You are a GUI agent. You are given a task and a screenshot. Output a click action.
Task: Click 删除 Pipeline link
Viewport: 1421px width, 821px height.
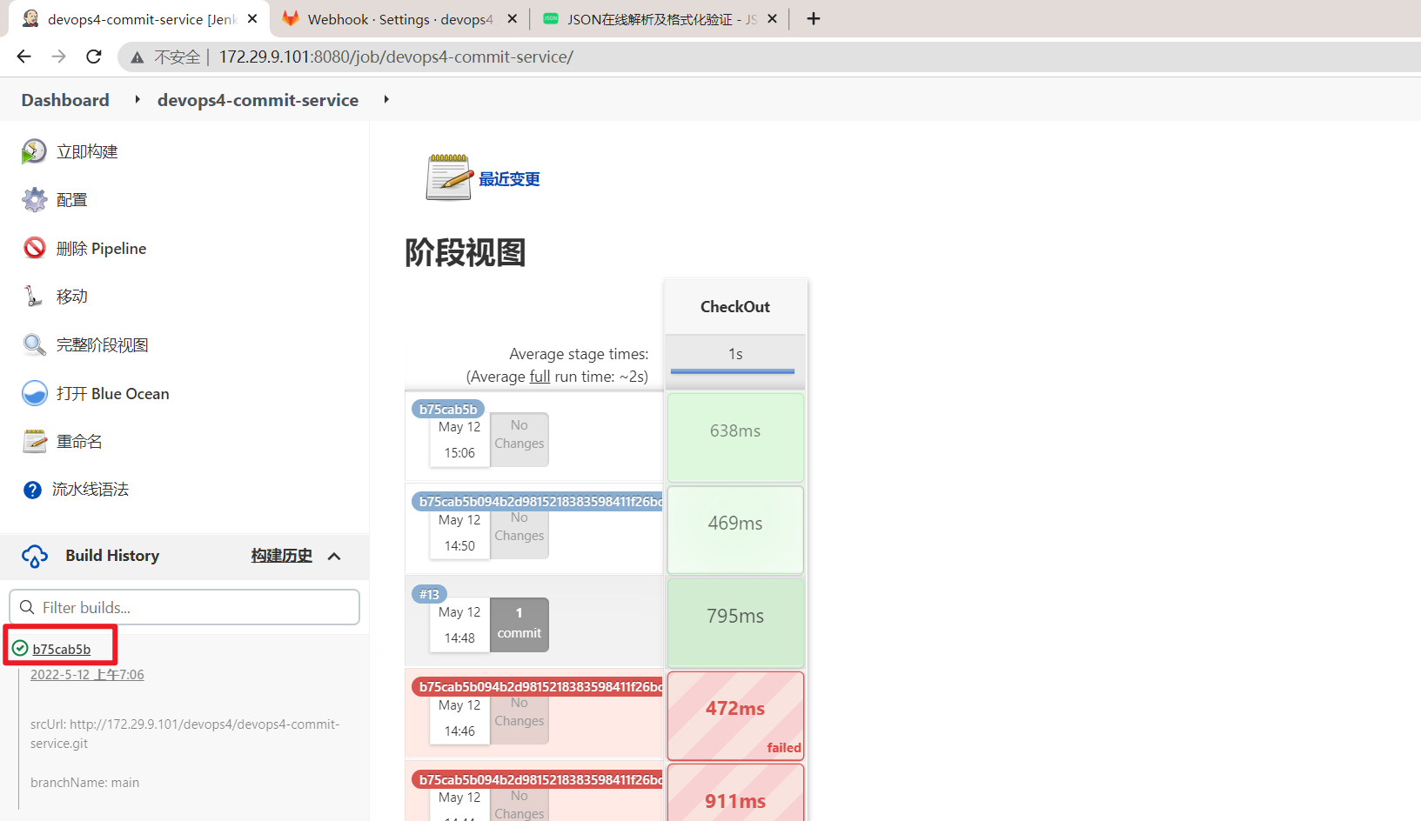click(x=101, y=248)
